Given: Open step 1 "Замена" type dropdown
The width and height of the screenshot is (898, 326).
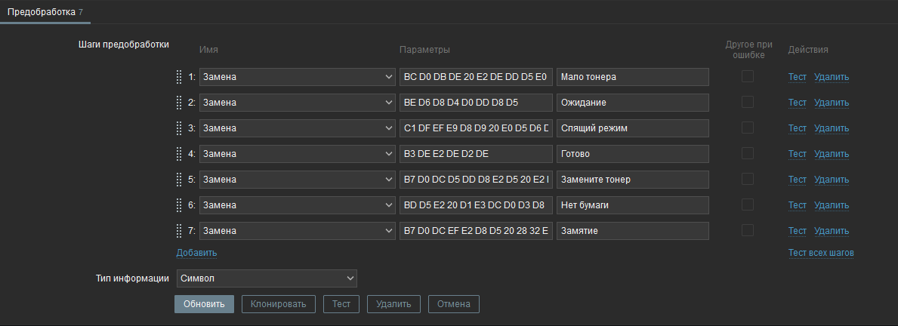Looking at the screenshot, I should pos(297,77).
